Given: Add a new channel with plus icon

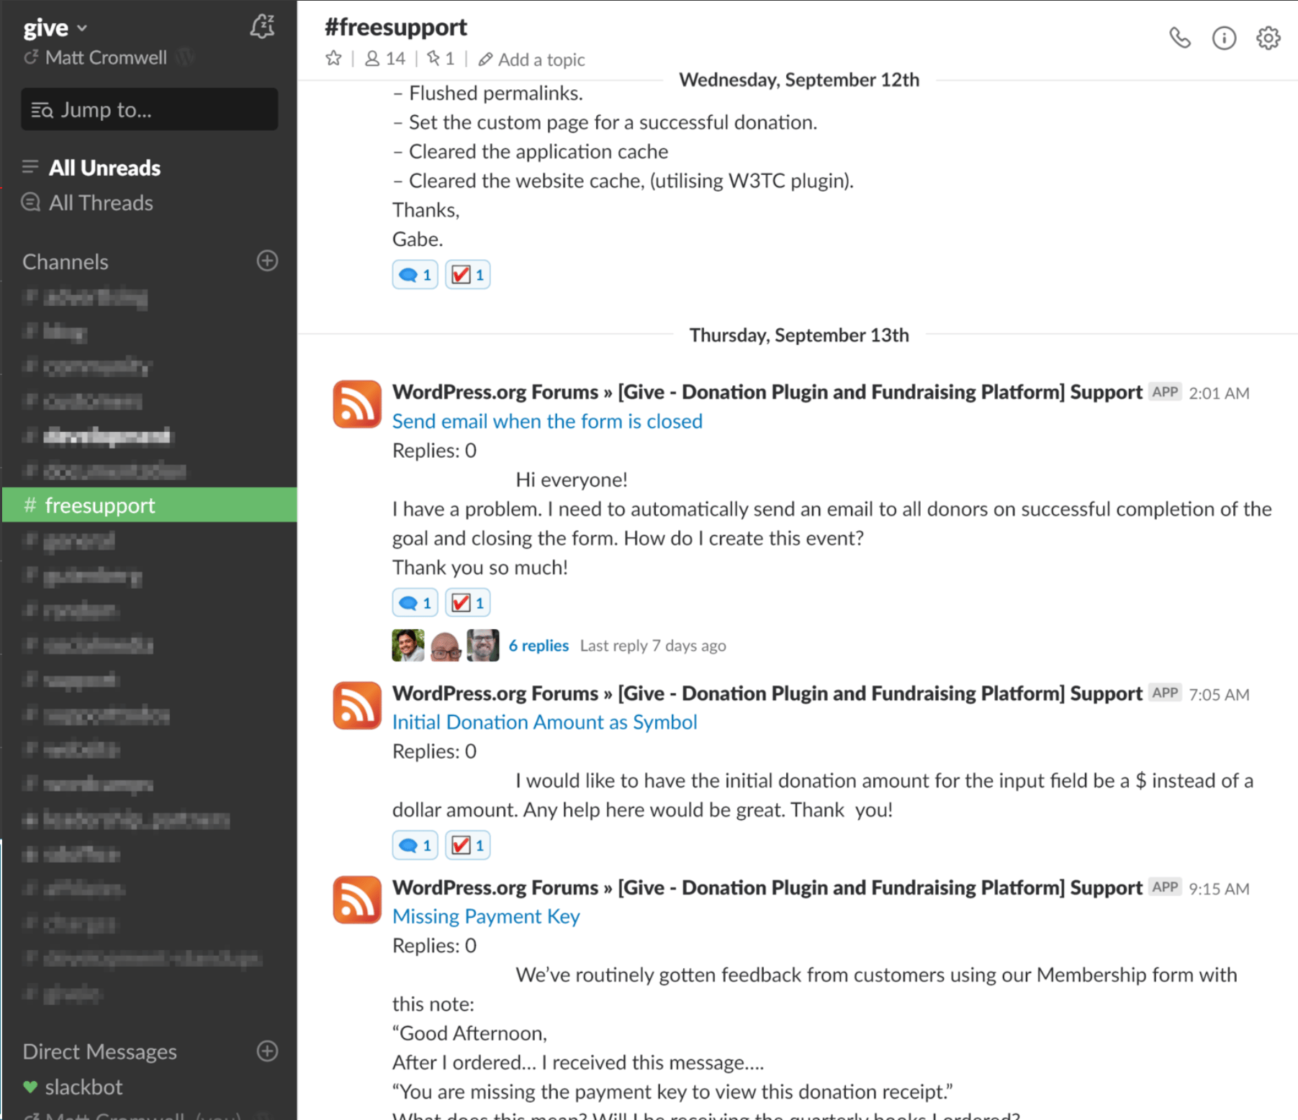Looking at the screenshot, I should pos(267,261).
